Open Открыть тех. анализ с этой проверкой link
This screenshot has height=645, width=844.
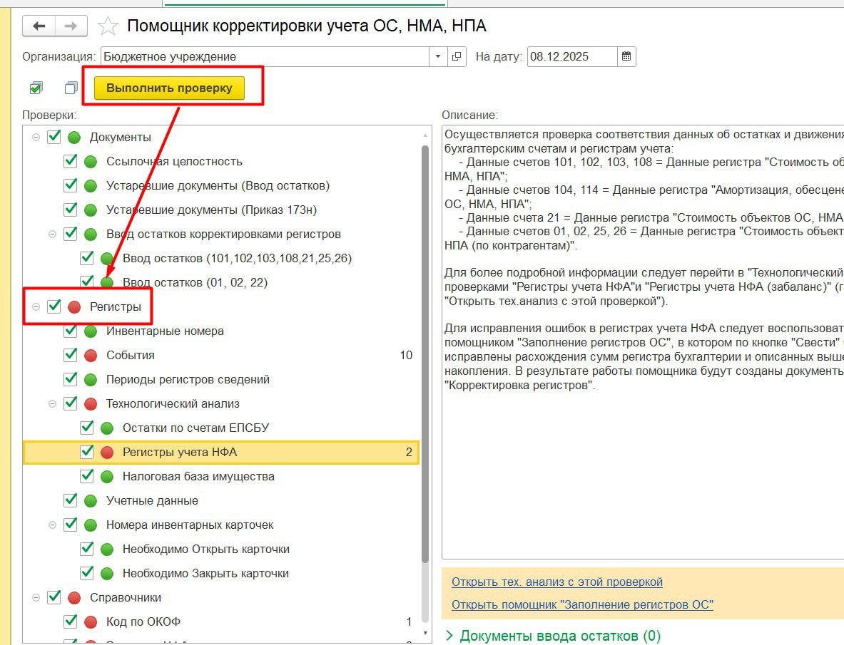coord(557,582)
